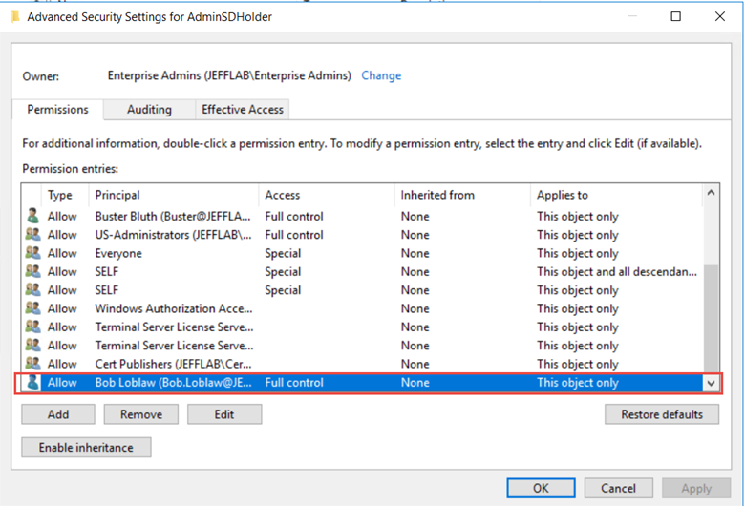Click the Enable inheritance button
This screenshot has height=506, width=745.
[86, 448]
